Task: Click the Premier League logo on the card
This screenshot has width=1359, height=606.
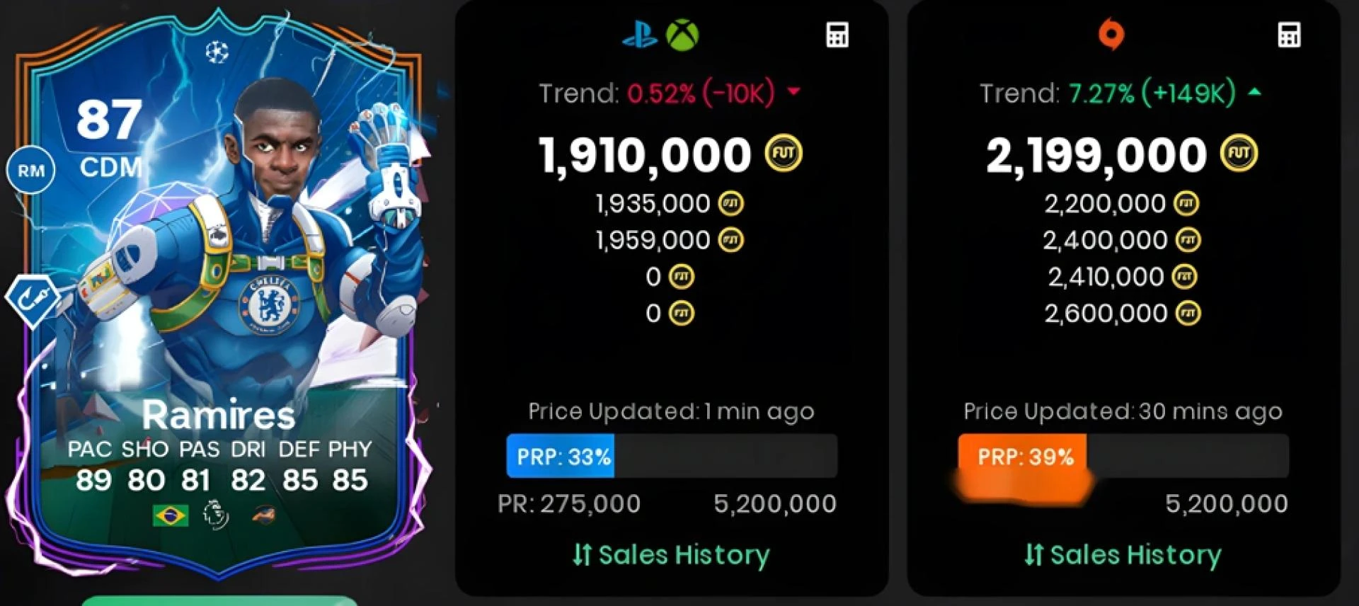Action: click(216, 515)
